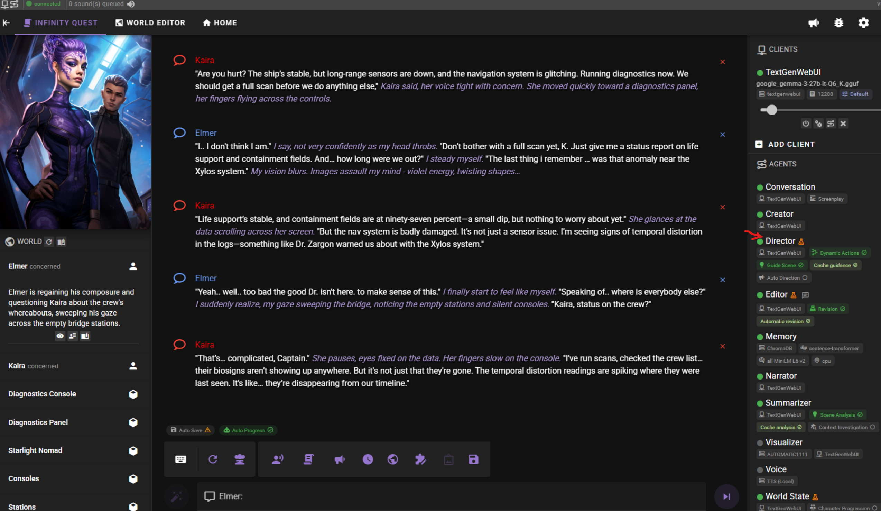Image resolution: width=881 pixels, height=511 pixels.
Task: Open the clock time-advance tool
Action: pyautogui.click(x=368, y=459)
